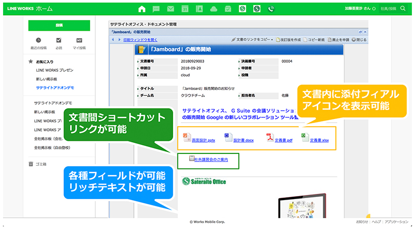
Task: Click the date value 2018-09-29
Action: click(191, 68)
